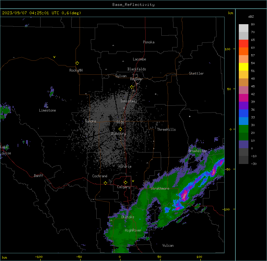The height and width of the screenshot is (261, 267).
Task: Click the white asterisk marker east of Innisfail
Action: click(x=155, y=94)
